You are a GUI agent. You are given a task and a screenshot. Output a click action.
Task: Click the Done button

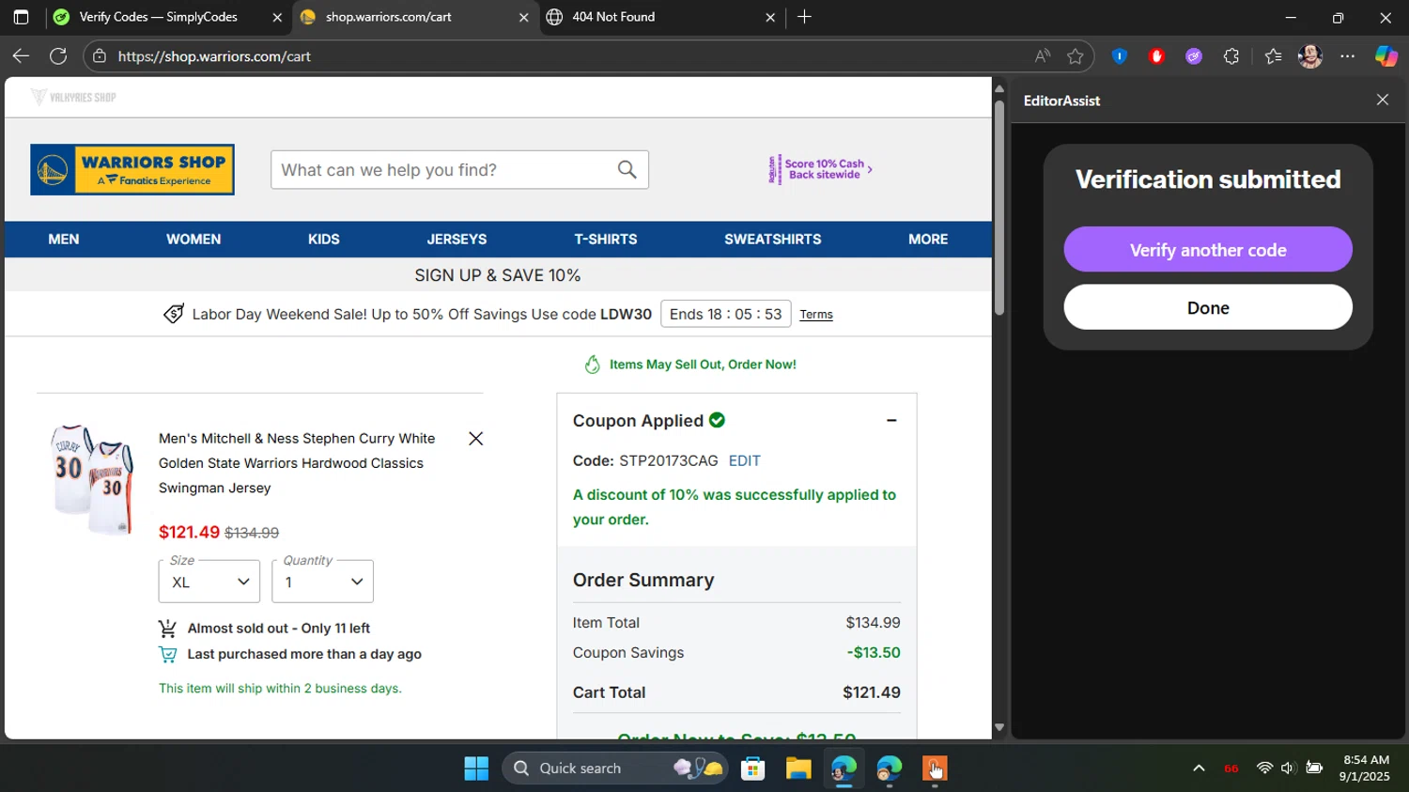1208,307
